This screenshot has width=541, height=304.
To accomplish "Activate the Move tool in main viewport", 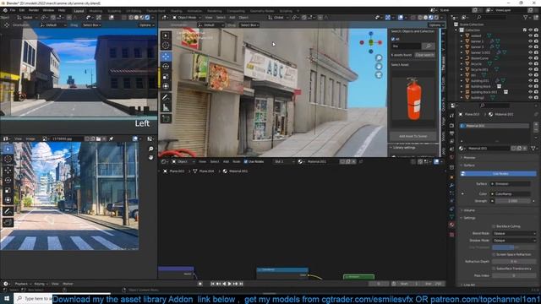I will click(166, 57).
